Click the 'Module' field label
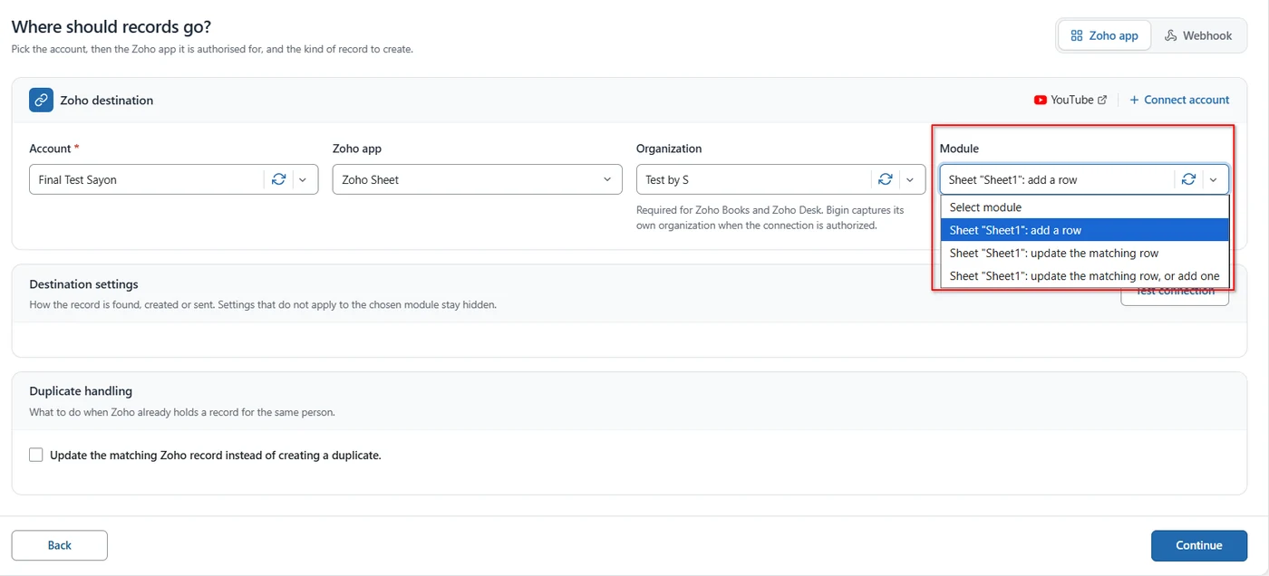 (x=959, y=149)
